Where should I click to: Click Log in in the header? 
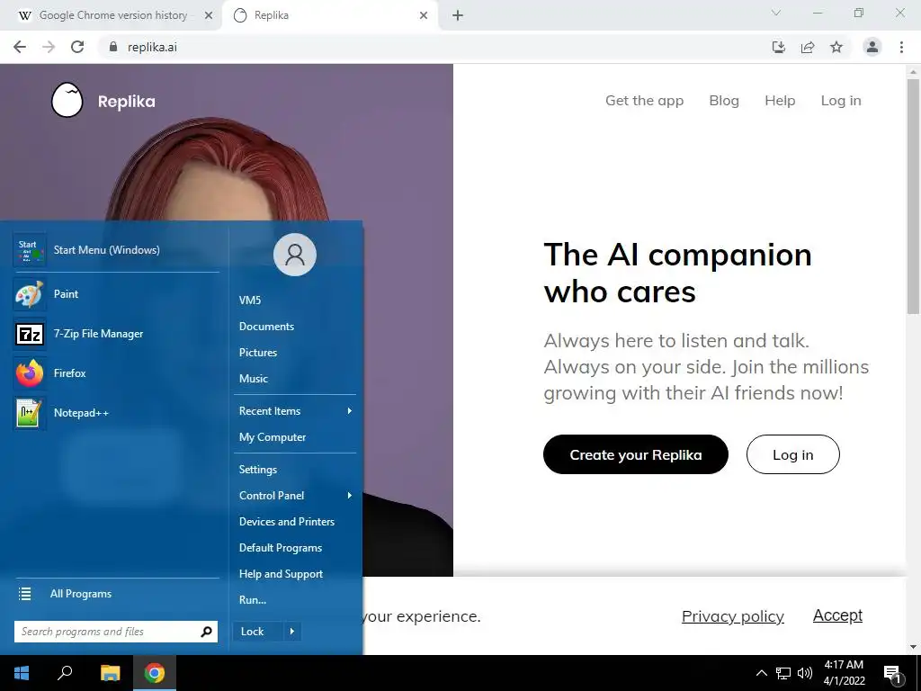point(841,101)
